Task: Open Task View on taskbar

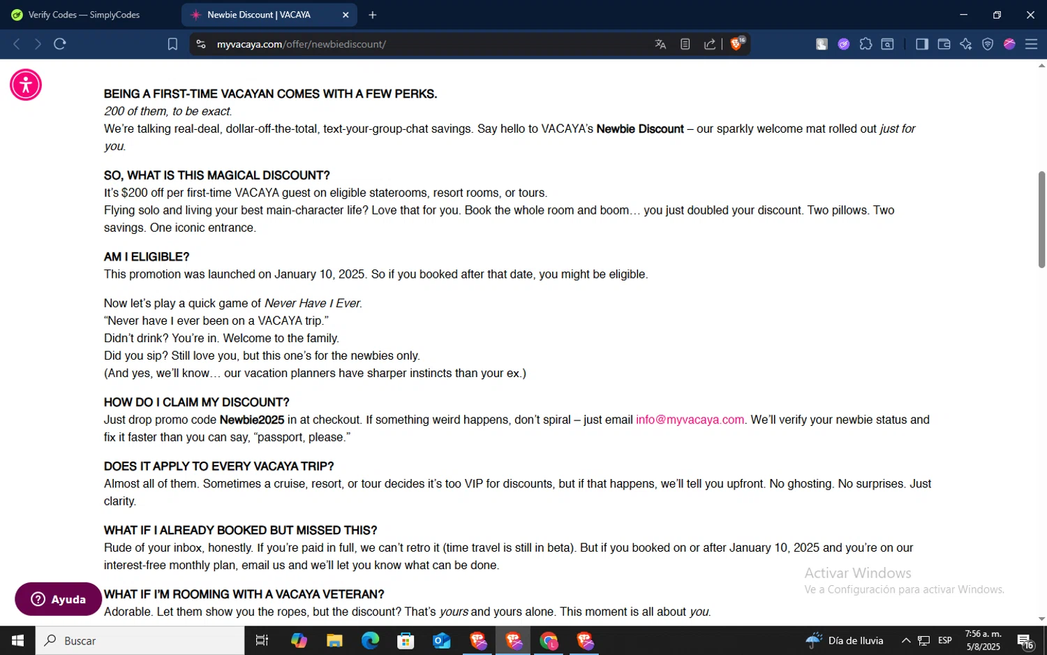Action: tap(262, 640)
